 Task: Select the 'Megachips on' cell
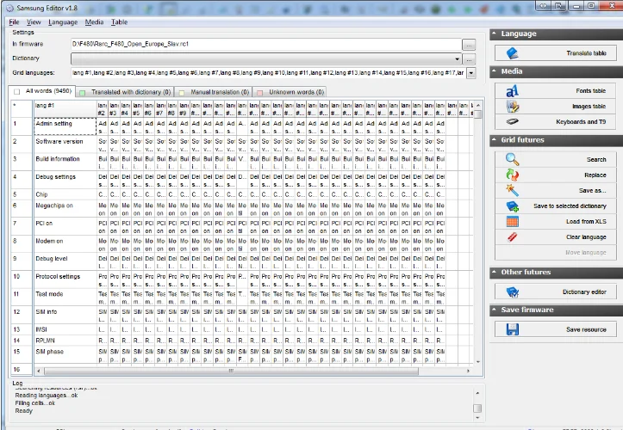point(65,209)
